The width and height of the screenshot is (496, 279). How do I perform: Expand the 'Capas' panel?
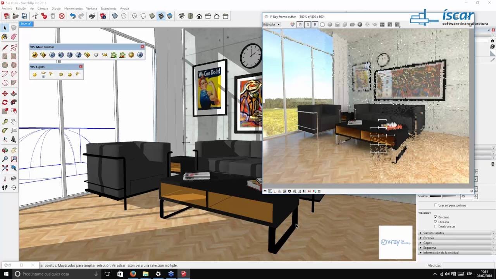456,243
